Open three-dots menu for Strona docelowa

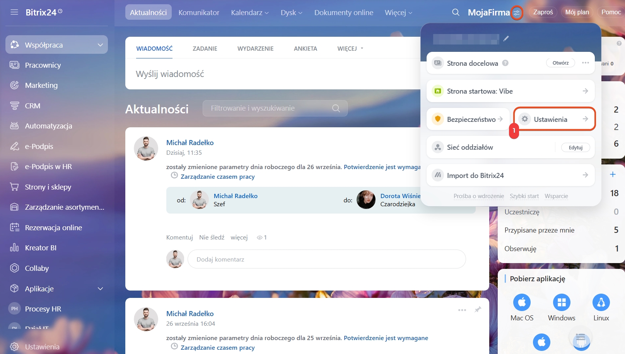coord(585,63)
